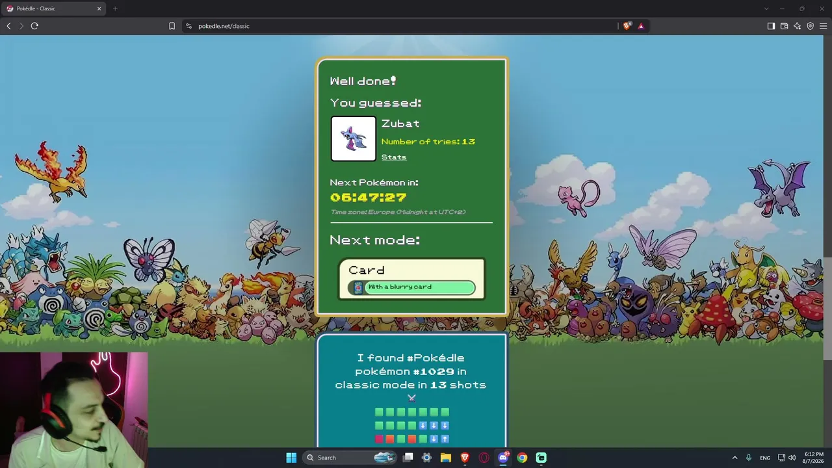This screenshot has height=468, width=832.
Task: Click the "Well done!" heading
Action: pos(363,81)
